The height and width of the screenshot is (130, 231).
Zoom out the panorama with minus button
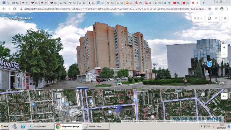point(224,54)
